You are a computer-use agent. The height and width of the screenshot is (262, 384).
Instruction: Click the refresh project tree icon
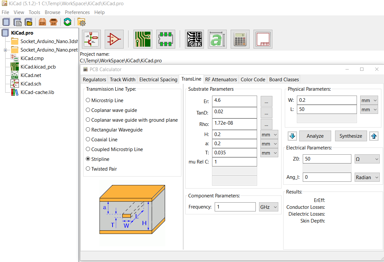68,22
